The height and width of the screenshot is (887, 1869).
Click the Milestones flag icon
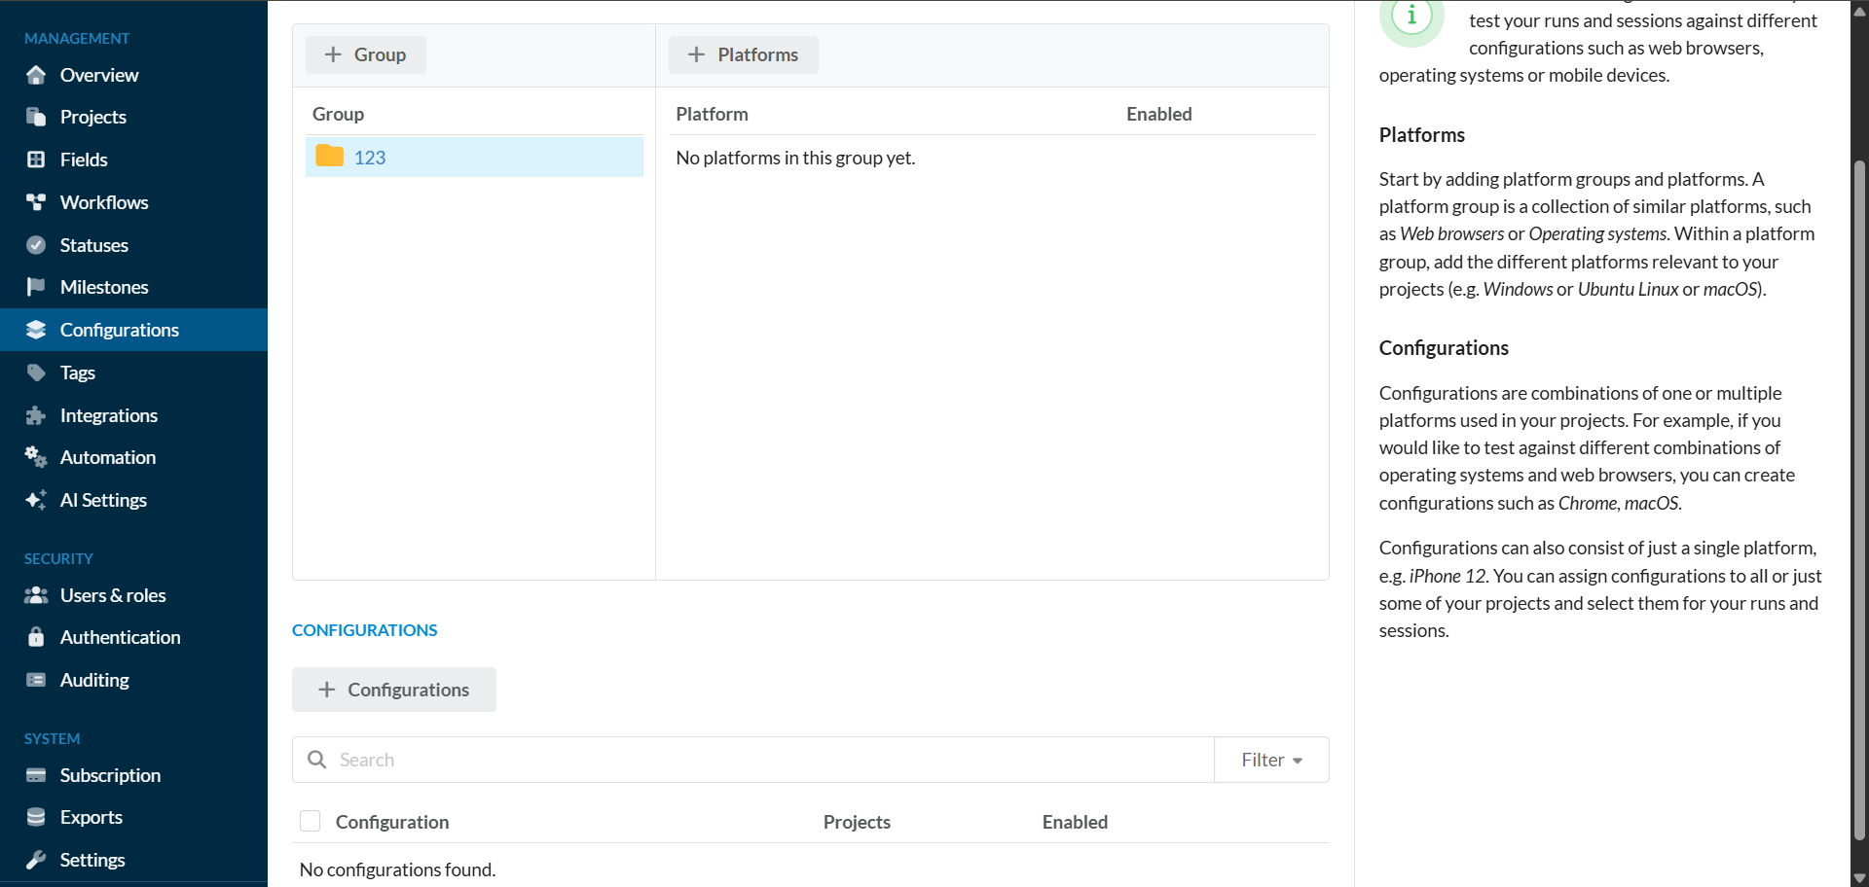pos(36,287)
